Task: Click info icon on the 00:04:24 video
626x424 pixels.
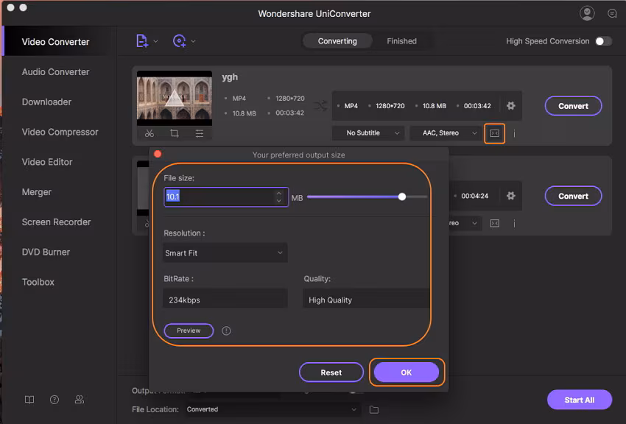Action: click(514, 223)
